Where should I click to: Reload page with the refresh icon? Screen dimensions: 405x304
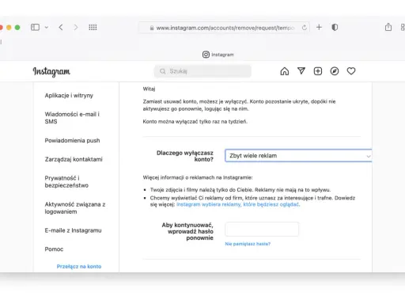click(x=305, y=28)
